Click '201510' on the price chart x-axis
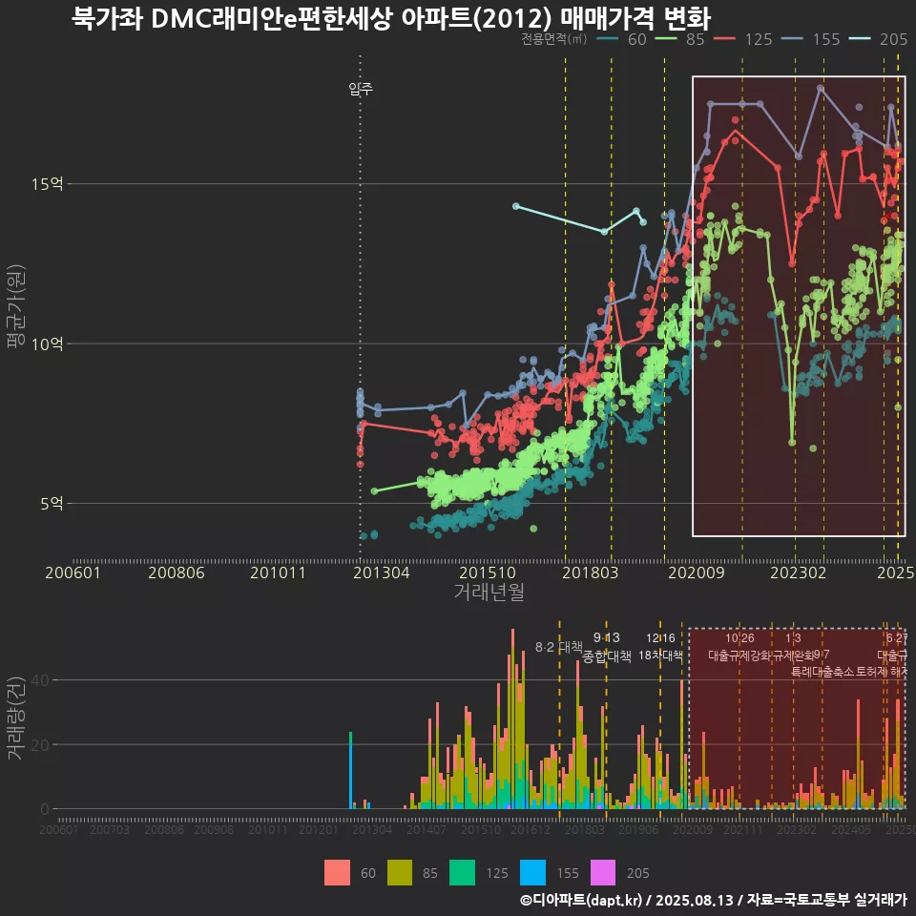Image resolution: width=916 pixels, height=916 pixels. (x=488, y=572)
